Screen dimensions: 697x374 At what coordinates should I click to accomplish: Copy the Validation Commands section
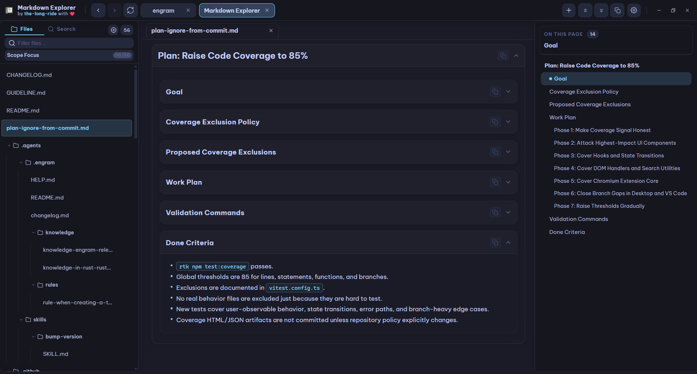pyautogui.click(x=495, y=212)
